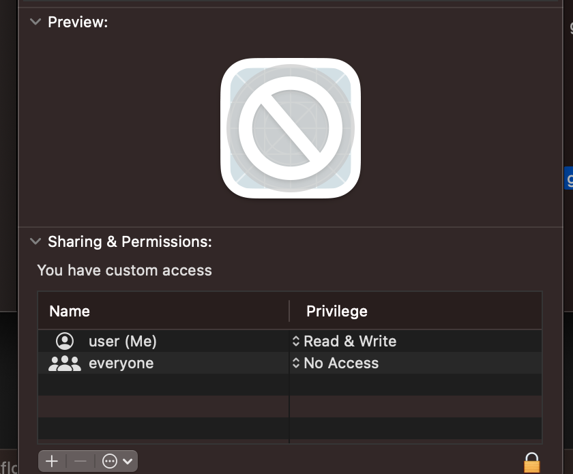573x474 pixels.
Task: Click the person icon beside user (Me)
Action: pyautogui.click(x=65, y=341)
